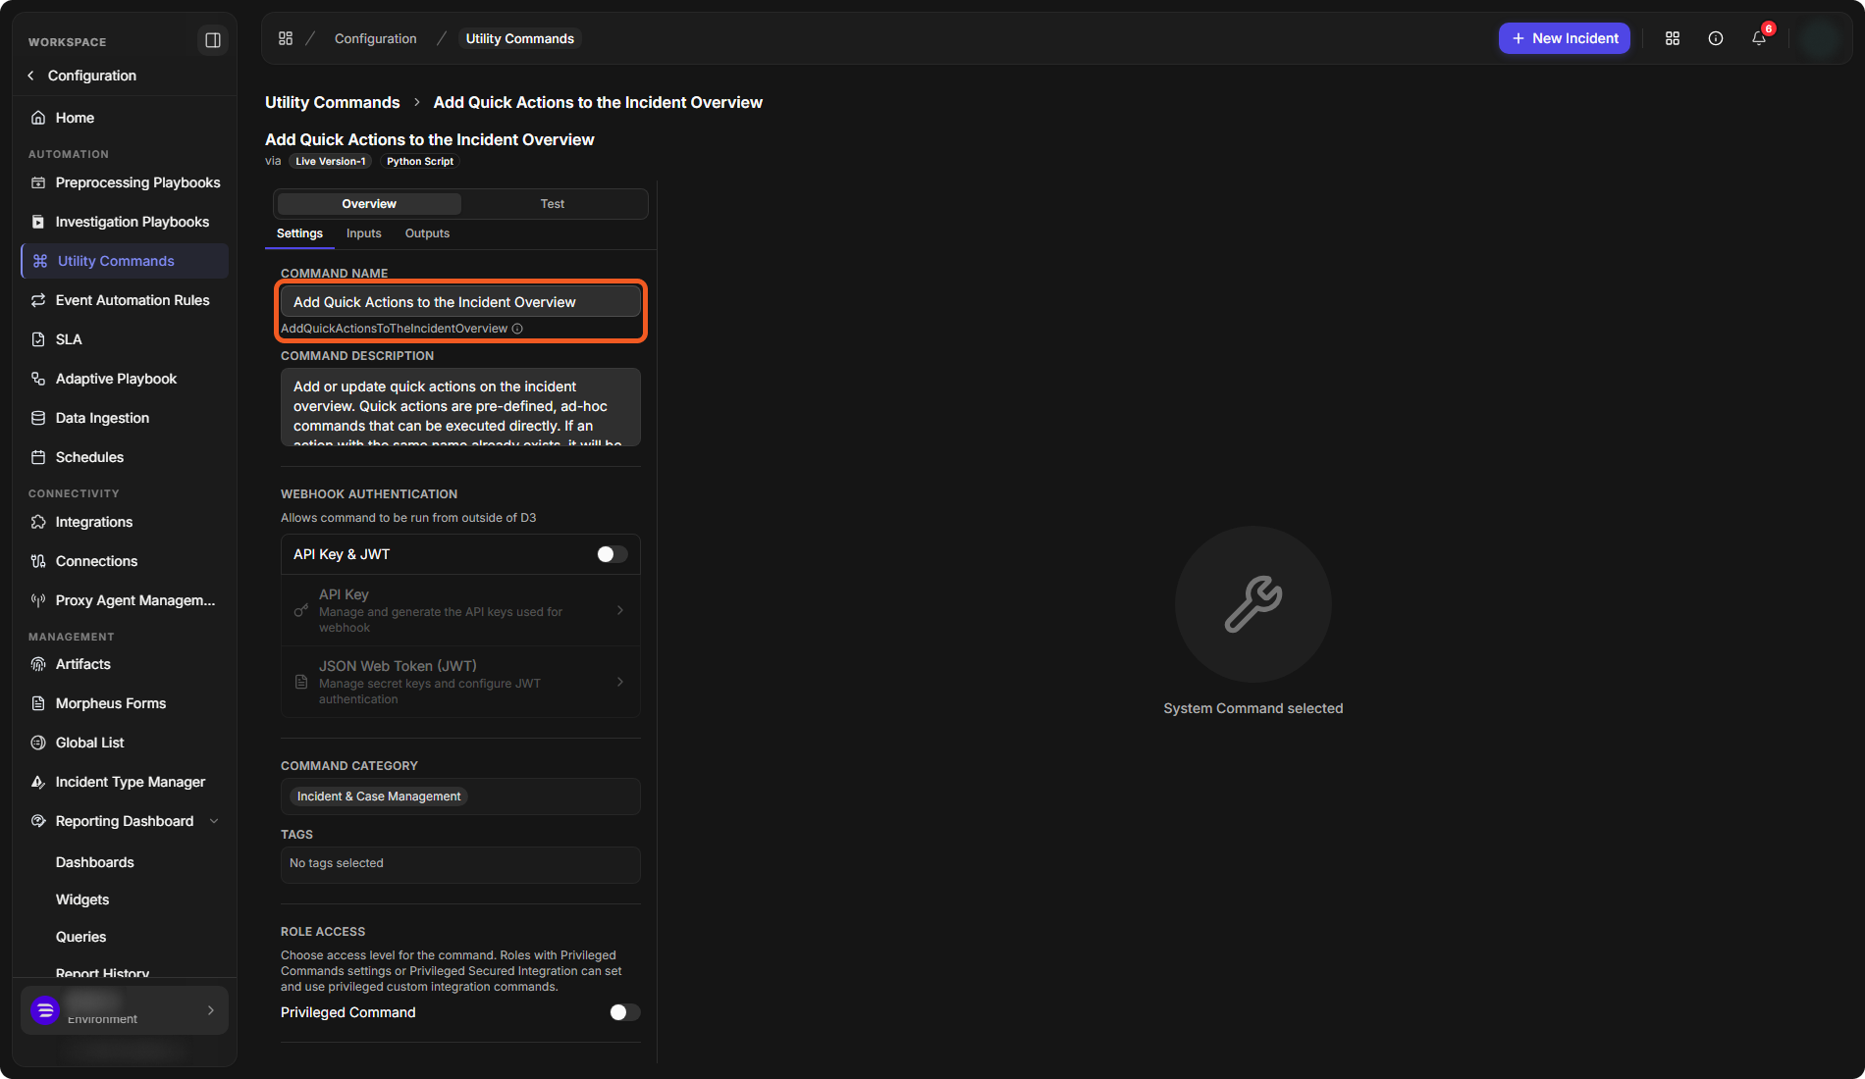The height and width of the screenshot is (1079, 1865).
Task: Click the Schedules calendar icon
Action: pos(38,457)
